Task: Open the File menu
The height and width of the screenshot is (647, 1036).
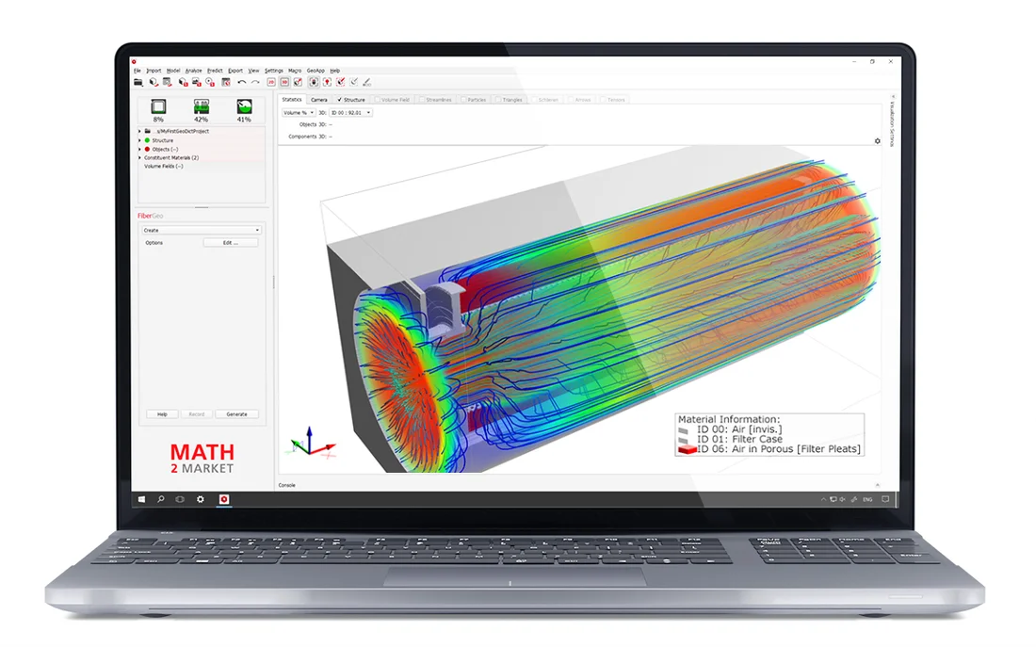Action: 138,70
